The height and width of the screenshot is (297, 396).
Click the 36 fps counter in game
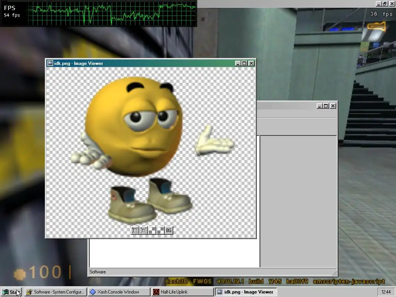(x=381, y=14)
